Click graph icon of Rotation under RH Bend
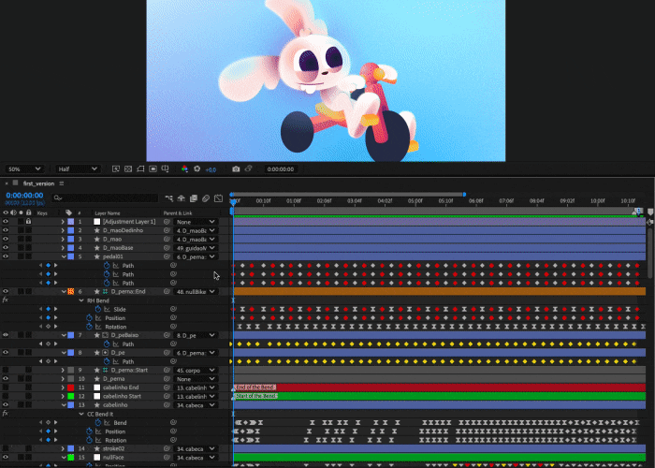This screenshot has width=655, height=468. tap(98, 327)
